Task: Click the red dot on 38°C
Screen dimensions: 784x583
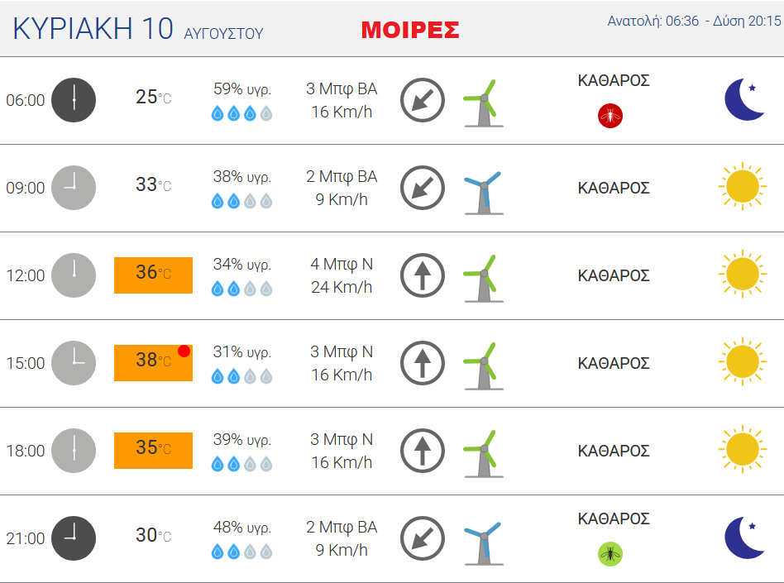Action: tap(184, 351)
